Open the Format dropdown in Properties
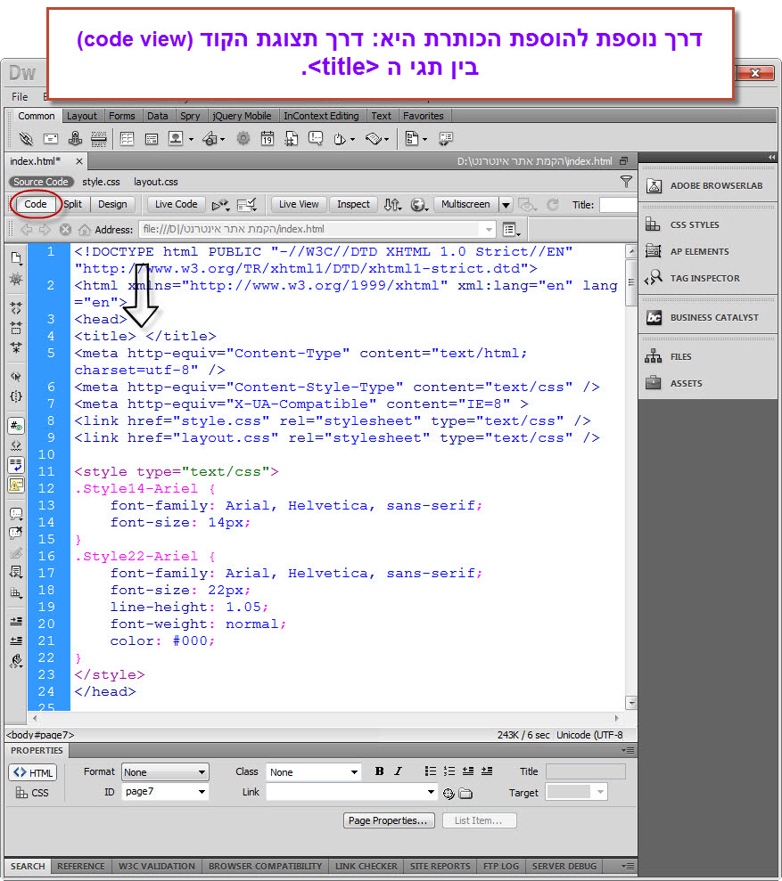The image size is (782, 881). click(165, 772)
